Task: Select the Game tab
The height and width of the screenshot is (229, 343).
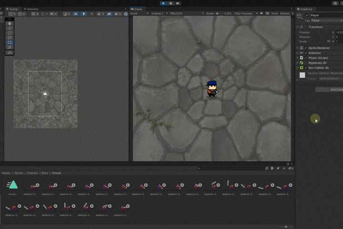Action: point(136,9)
